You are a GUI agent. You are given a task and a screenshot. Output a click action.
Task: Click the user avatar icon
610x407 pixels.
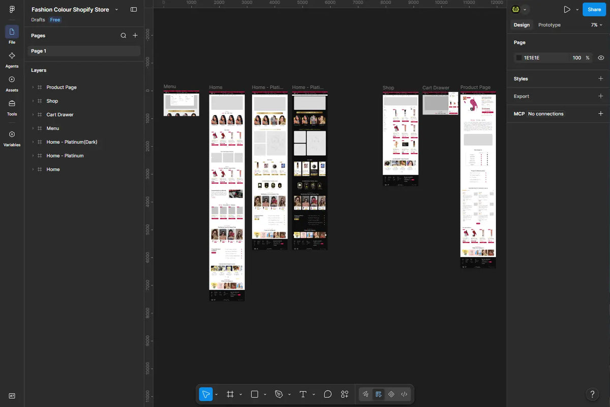pyautogui.click(x=516, y=10)
